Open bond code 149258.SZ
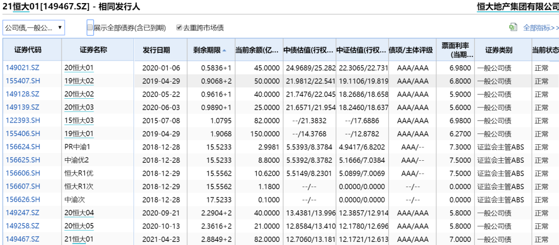The height and width of the screenshot is (245, 559). [23, 226]
